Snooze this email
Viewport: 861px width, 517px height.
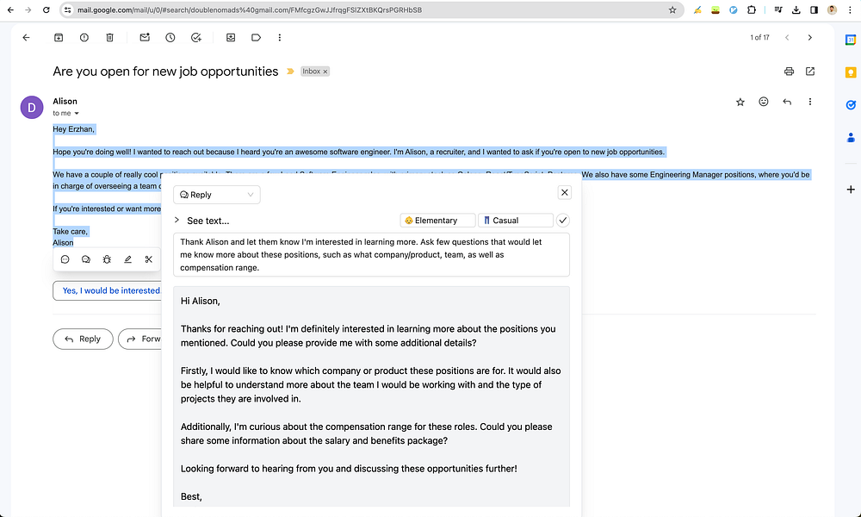(x=170, y=37)
